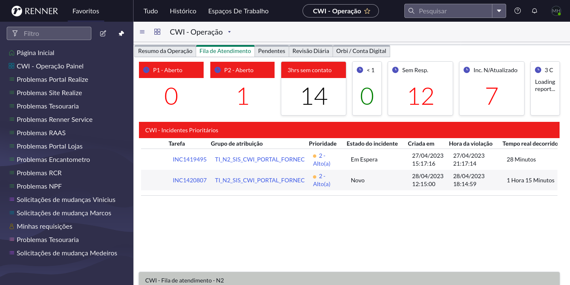Image resolution: width=570 pixels, height=285 pixels.
Task: Click priority 2 - Alto(a) of INC1420807
Action: coord(322,180)
